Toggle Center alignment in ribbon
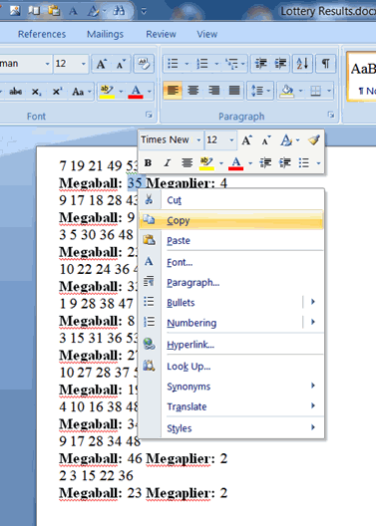The image size is (376, 526). [x=193, y=91]
